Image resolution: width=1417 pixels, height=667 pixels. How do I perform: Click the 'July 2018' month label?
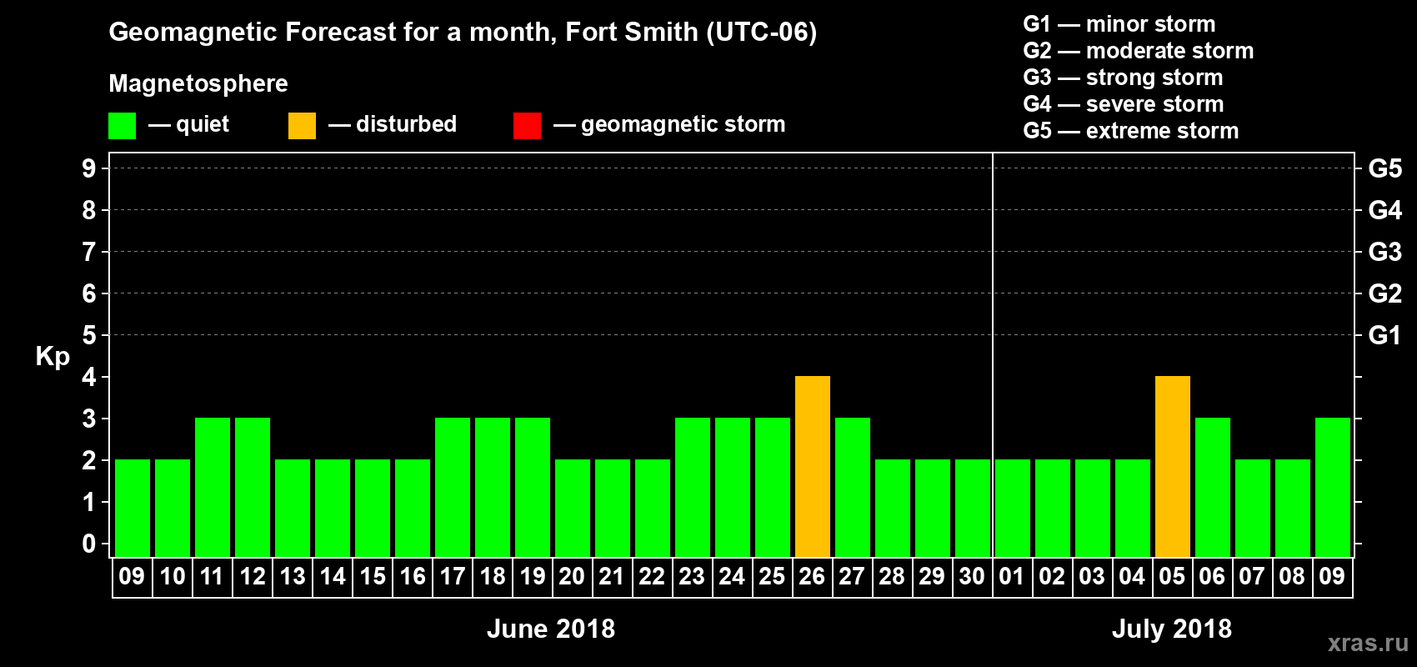click(1172, 629)
